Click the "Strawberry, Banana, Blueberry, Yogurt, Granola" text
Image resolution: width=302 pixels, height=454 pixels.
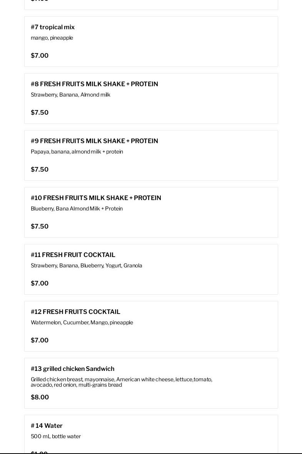pyautogui.click(x=87, y=265)
